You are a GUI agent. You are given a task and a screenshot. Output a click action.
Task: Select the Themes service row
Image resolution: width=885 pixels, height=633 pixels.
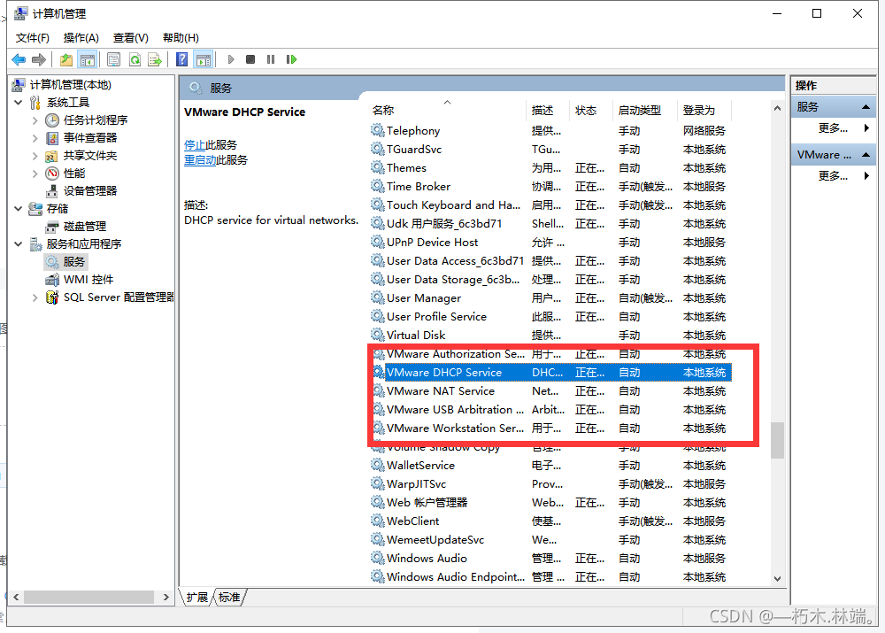(x=550, y=167)
